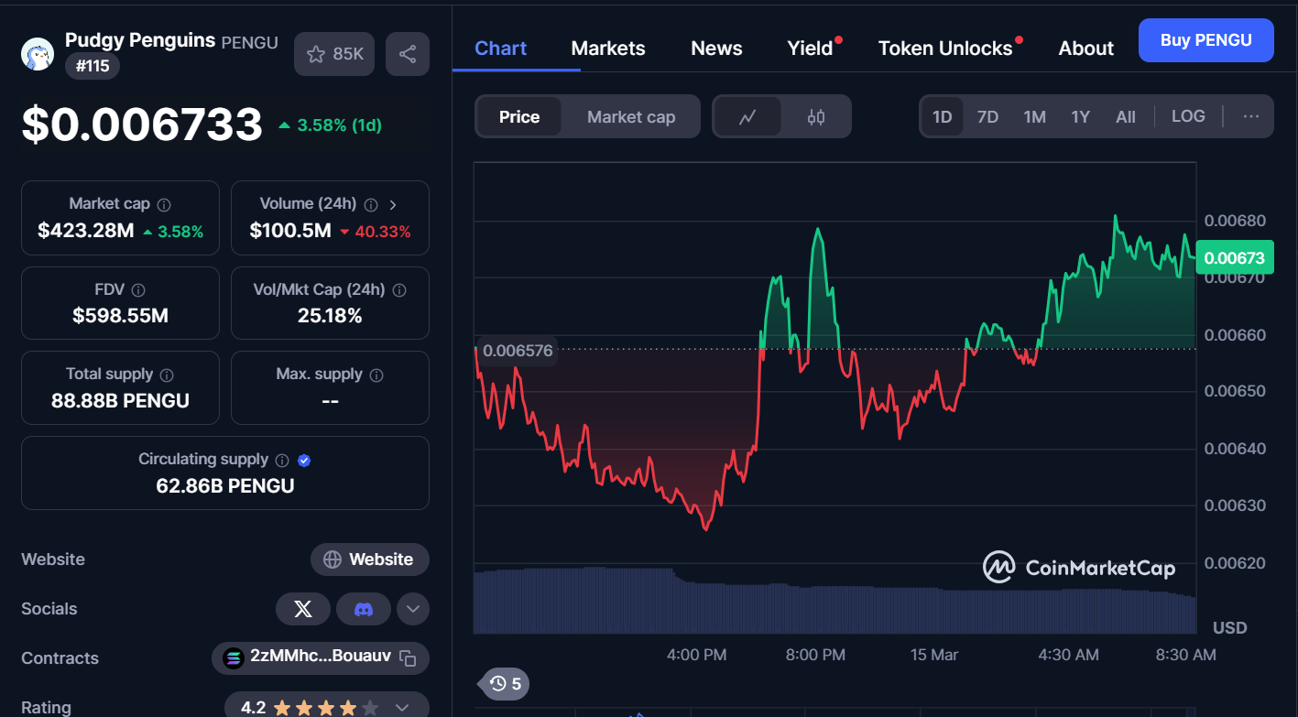Click the 88.88B PENGU total supply
The height and width of the screenshot is (717, 1298).
(120, 400)
